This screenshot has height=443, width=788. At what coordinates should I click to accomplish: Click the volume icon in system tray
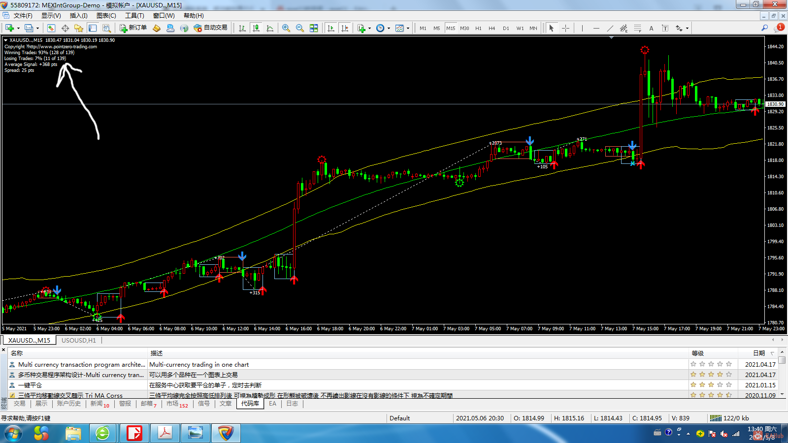[x=724, y=434]
